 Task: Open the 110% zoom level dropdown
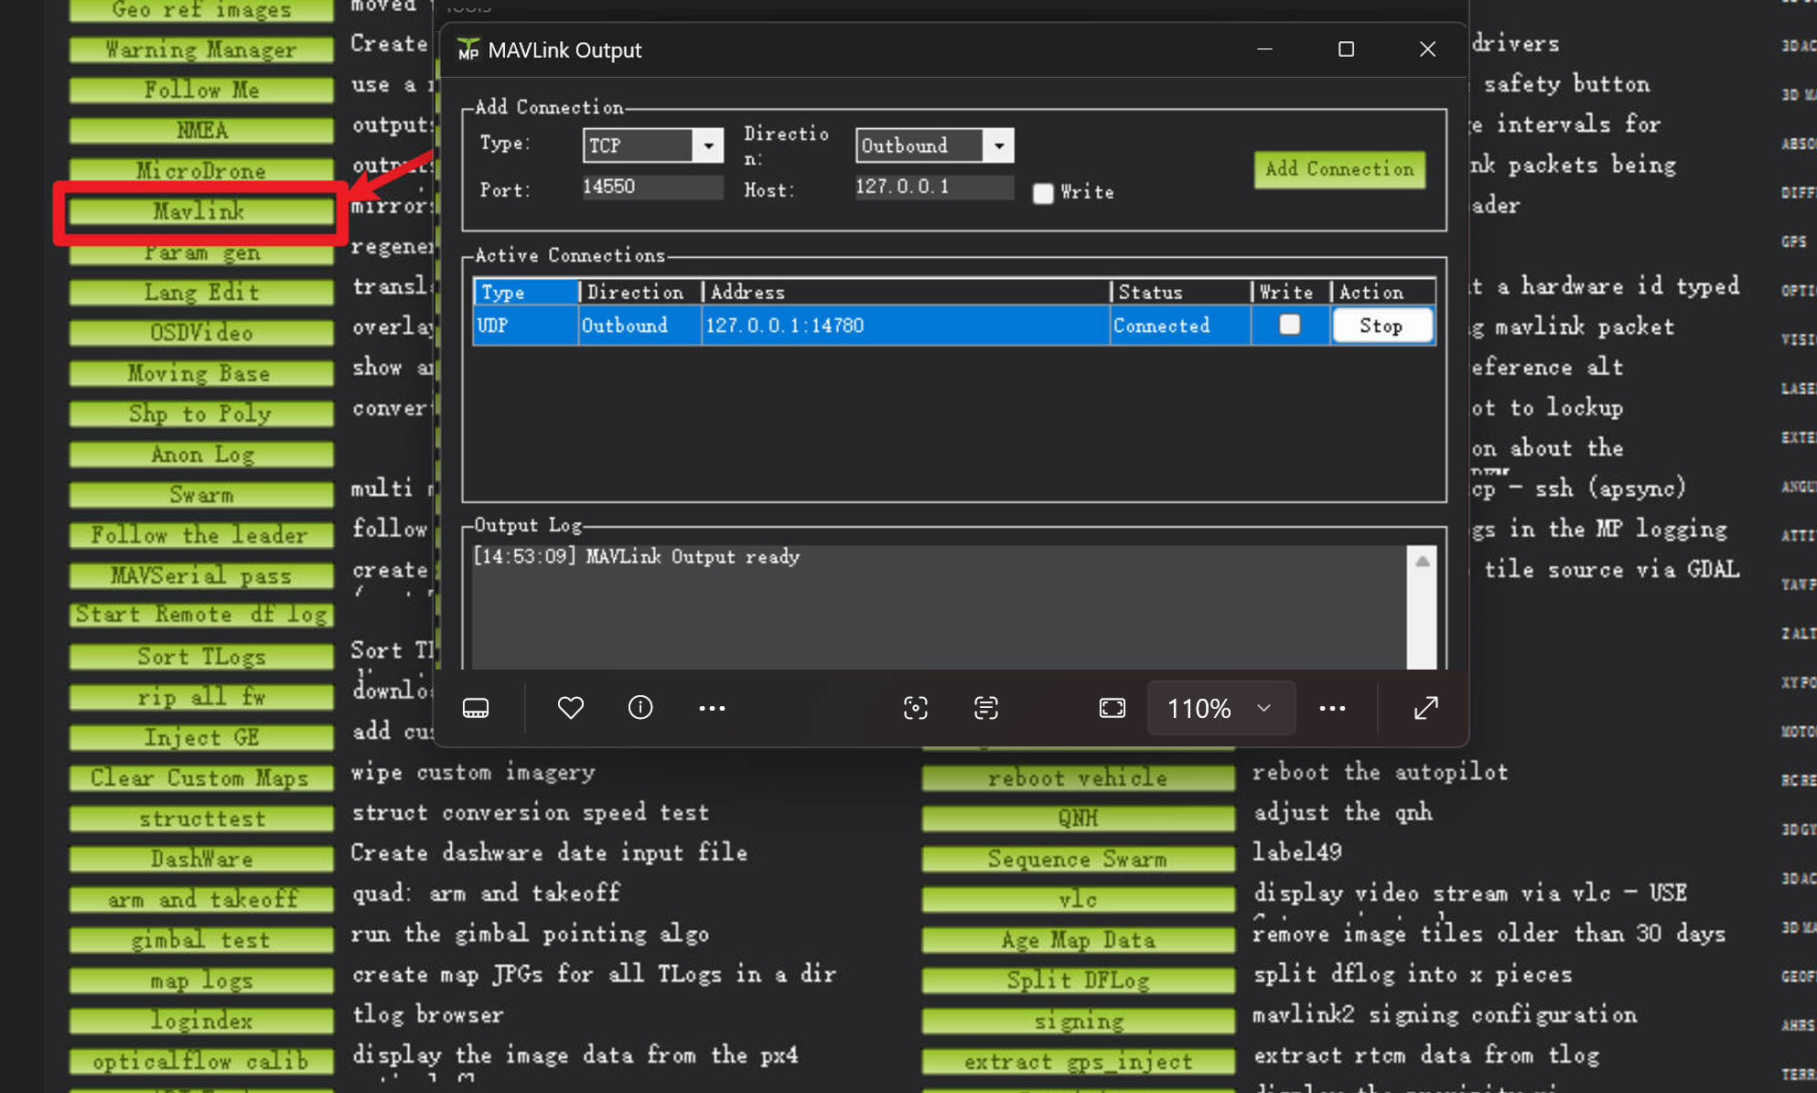click(1220, 707)
